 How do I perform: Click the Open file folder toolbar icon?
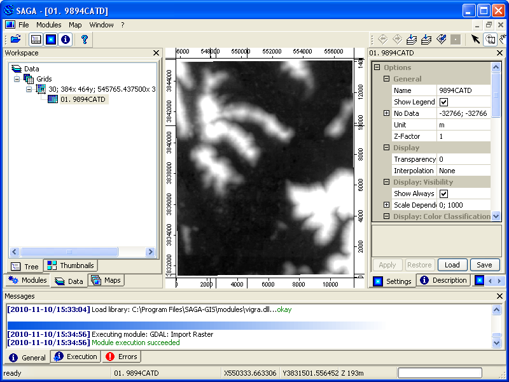click(x=15, y=39)
